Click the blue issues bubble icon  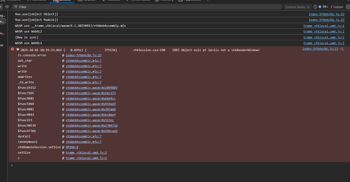pos(320,7)
